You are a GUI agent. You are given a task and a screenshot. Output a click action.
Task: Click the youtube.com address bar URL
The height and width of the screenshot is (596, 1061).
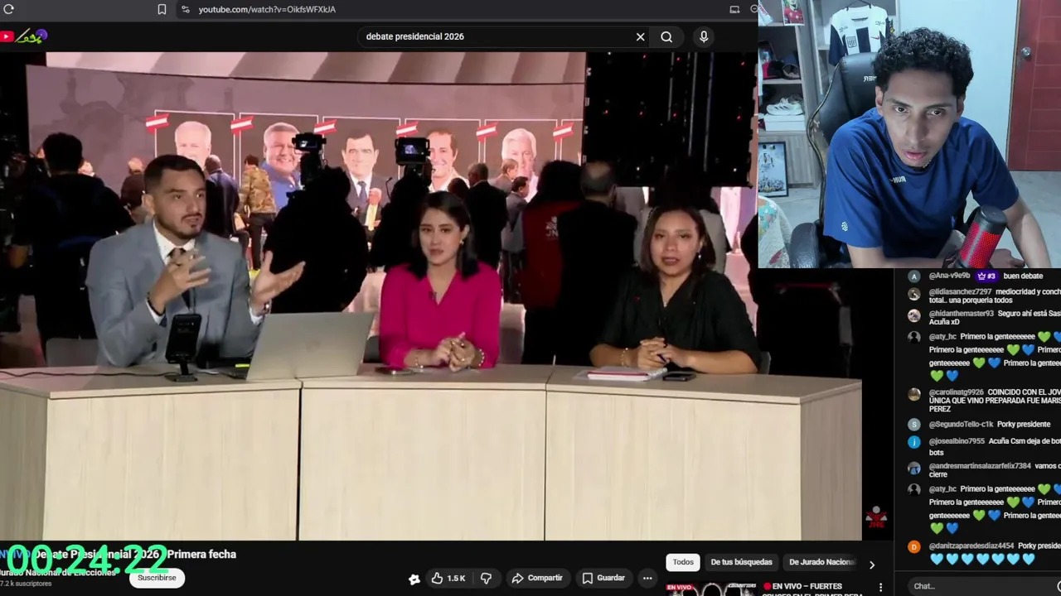tap(267, 9)
